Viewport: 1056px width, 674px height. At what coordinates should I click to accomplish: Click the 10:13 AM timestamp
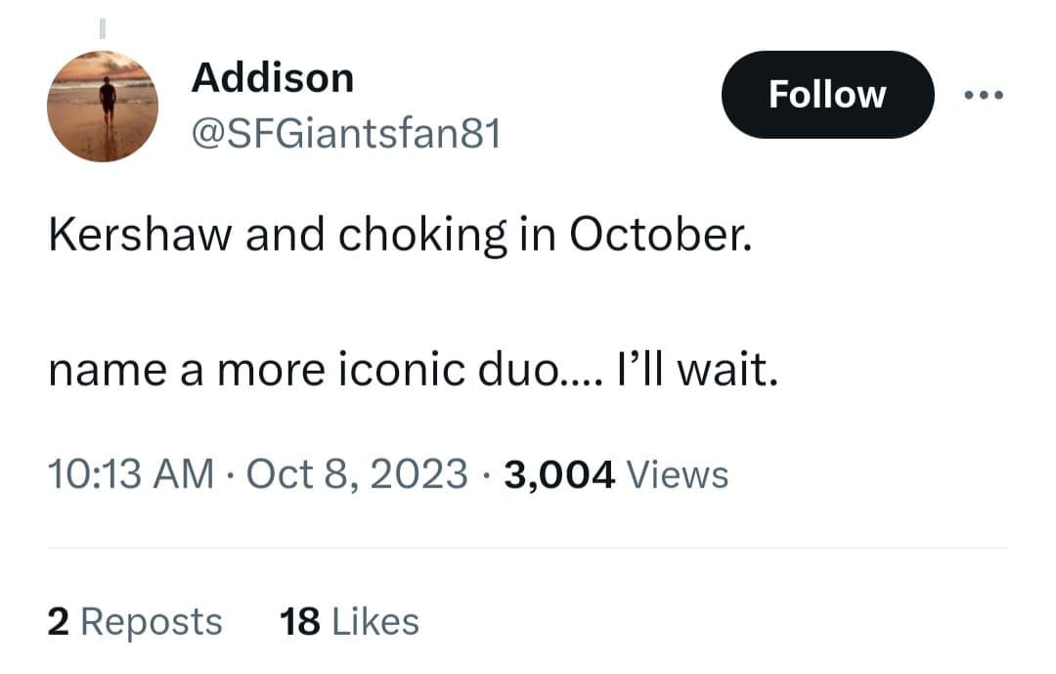click(130, 473)
